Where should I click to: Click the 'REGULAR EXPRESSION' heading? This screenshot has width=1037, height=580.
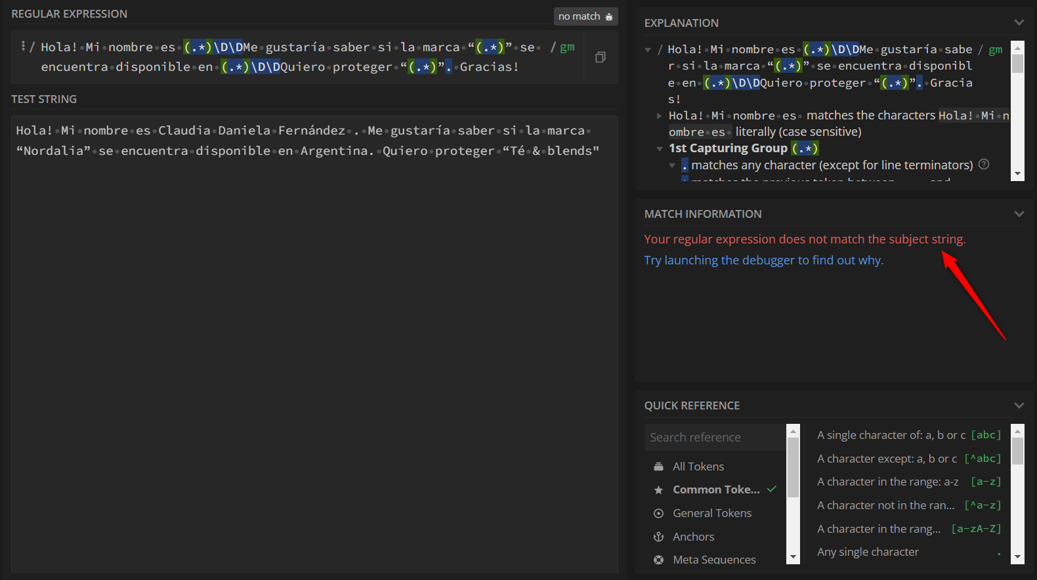click(70, 14)
